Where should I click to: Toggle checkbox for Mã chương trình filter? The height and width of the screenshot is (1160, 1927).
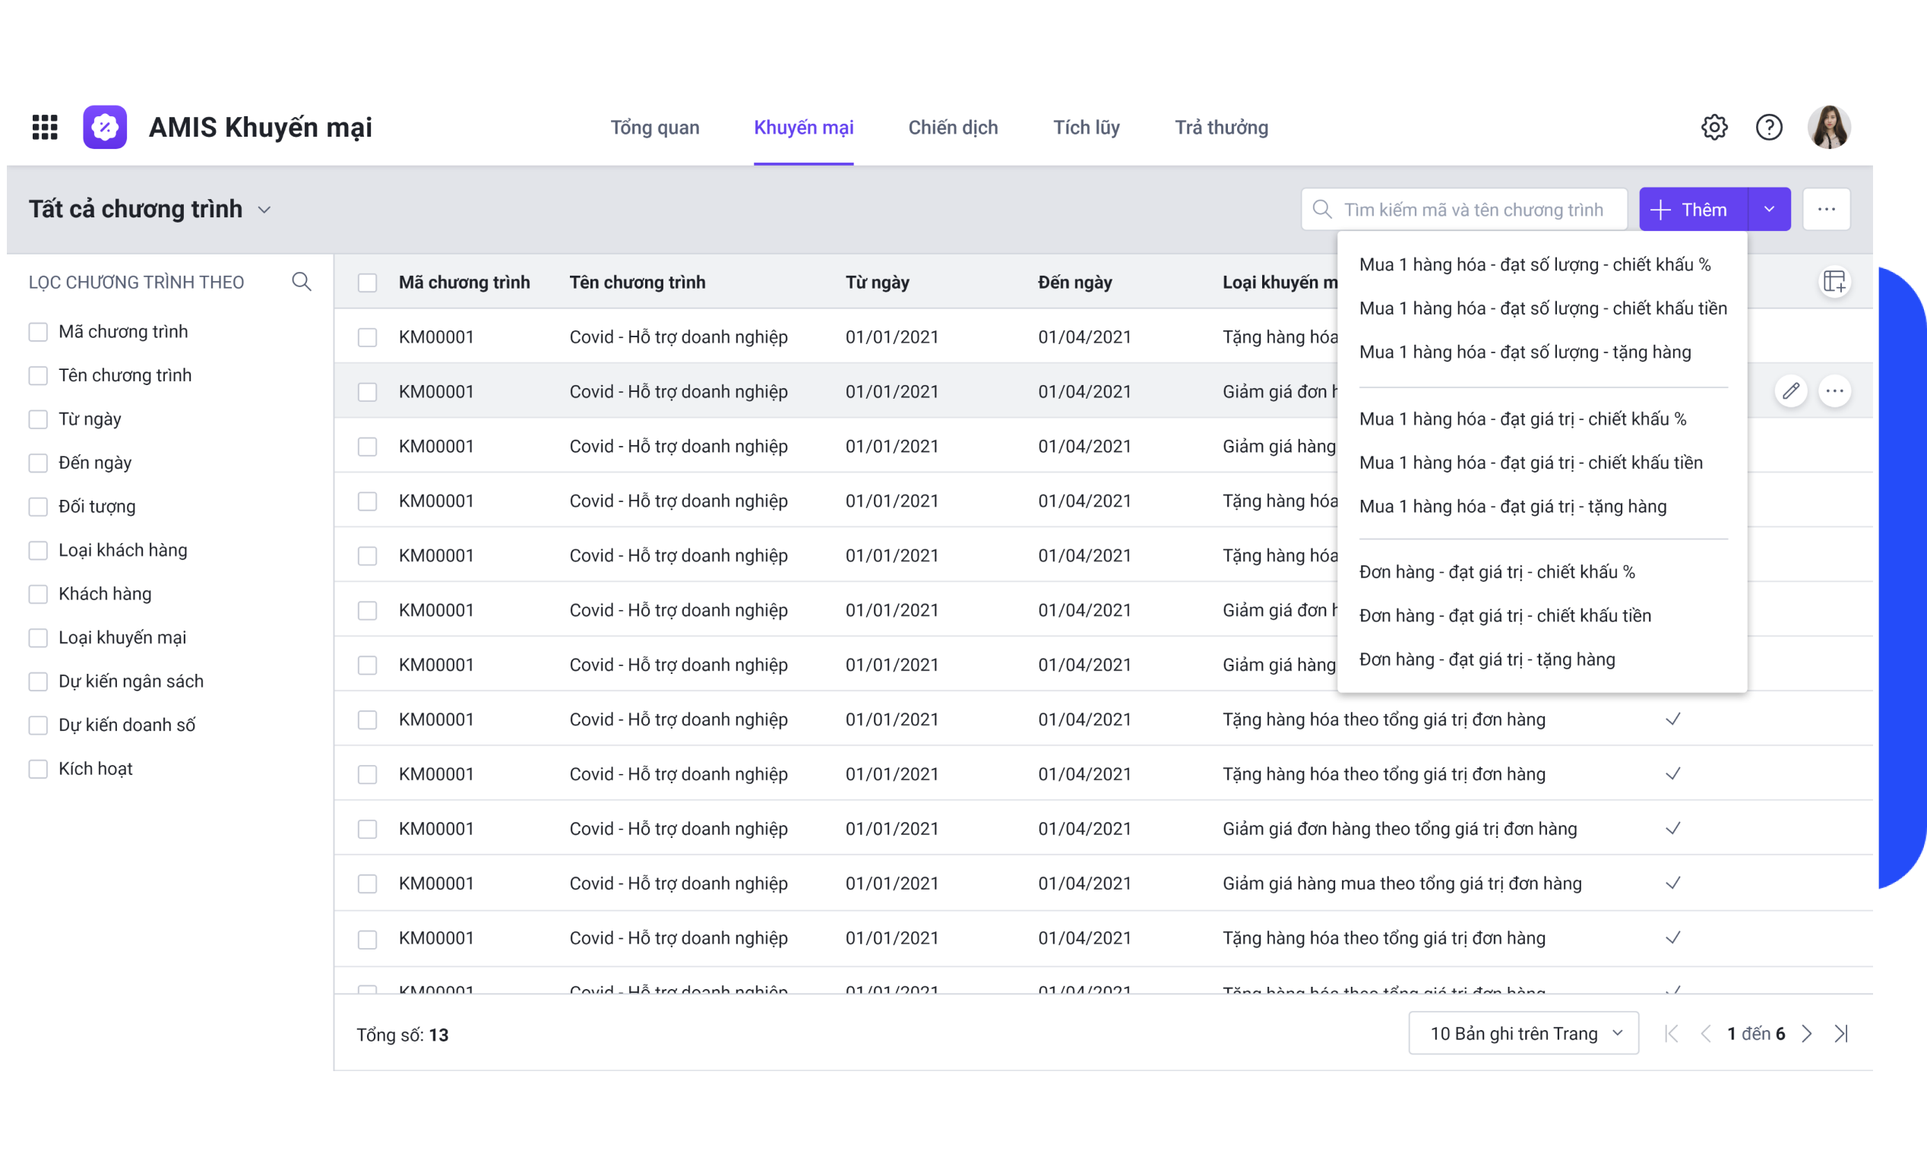[37, 330]
